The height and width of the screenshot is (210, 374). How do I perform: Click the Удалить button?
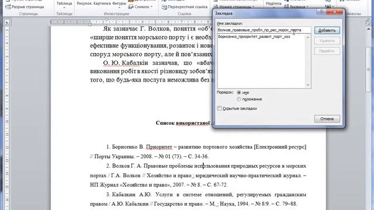tap(327, 41)
